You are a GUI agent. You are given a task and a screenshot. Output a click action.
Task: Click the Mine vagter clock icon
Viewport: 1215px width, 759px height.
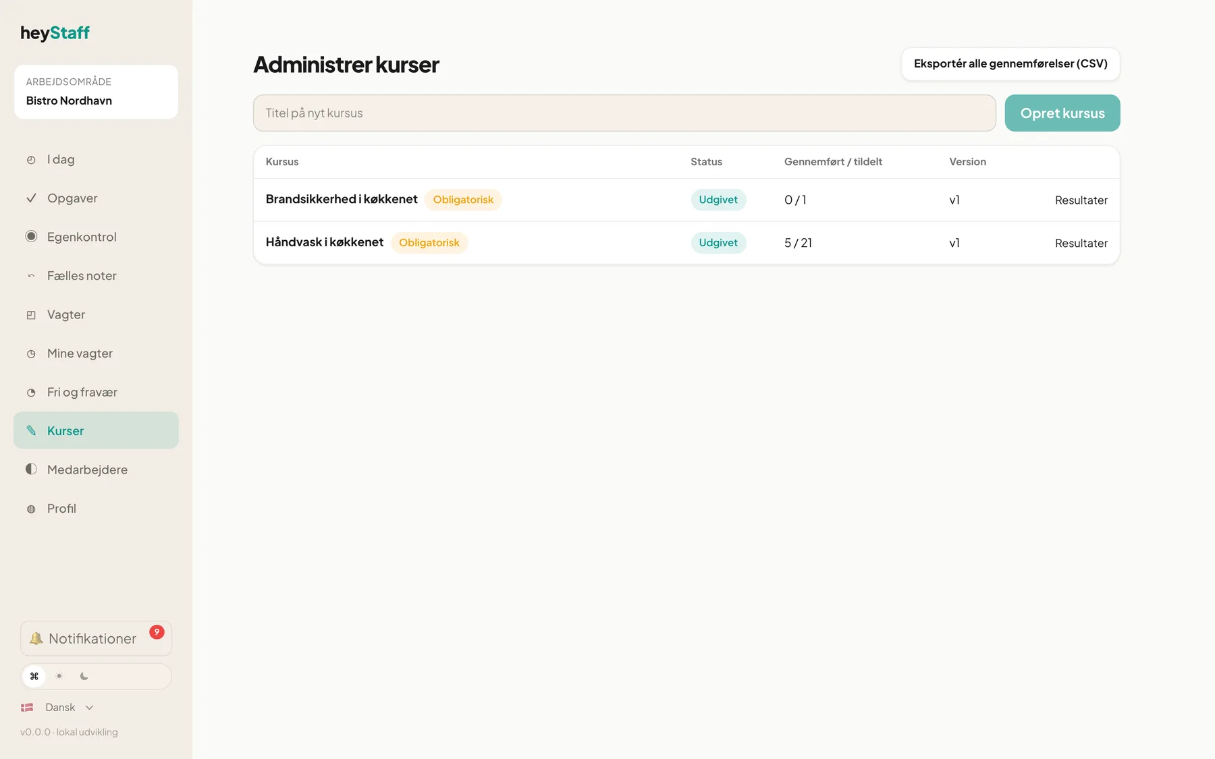click(31, 354)
